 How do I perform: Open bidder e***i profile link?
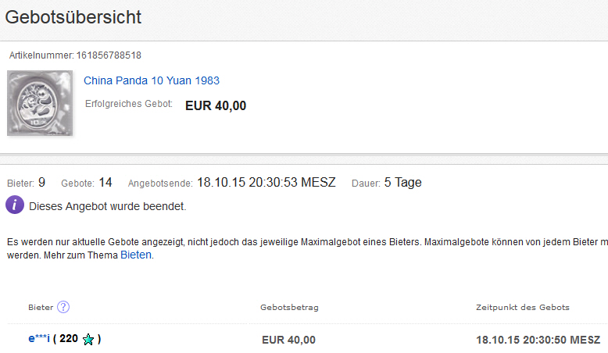(x=38, y=339)
